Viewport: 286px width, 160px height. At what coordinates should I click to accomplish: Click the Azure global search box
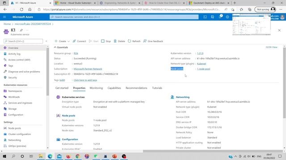click(124, 17)
